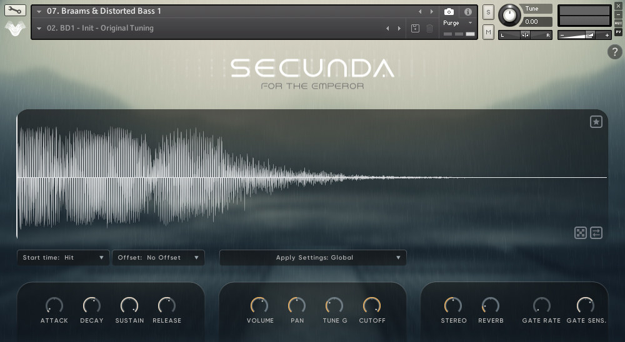Randomize settings with the dice icon
The width and height of the screenshot is (625, 342).
(581, 233)
